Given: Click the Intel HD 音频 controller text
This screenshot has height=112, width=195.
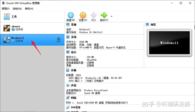Looking at the screenshot, I should pos(92,93).
